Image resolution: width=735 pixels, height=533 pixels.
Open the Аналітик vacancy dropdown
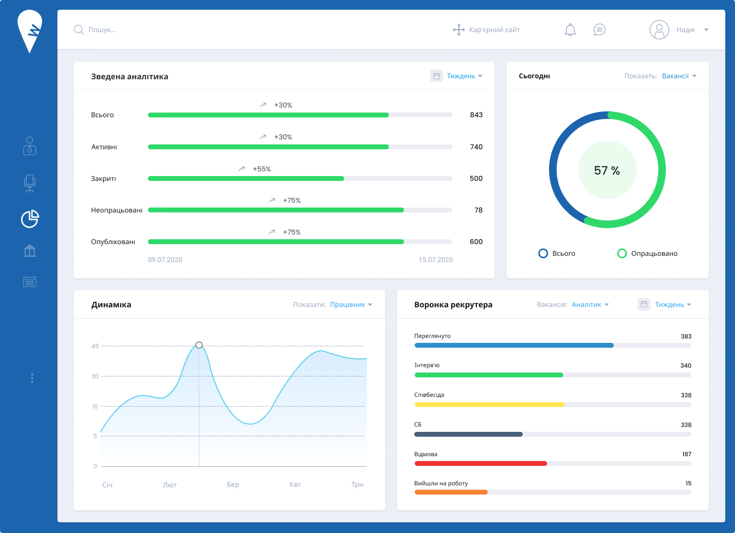pos(590,304)
